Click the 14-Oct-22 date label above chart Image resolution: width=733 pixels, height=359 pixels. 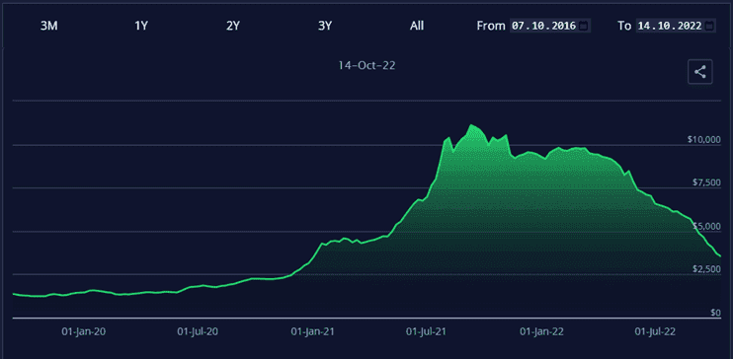pyautogui.click(x=366, y=65)
